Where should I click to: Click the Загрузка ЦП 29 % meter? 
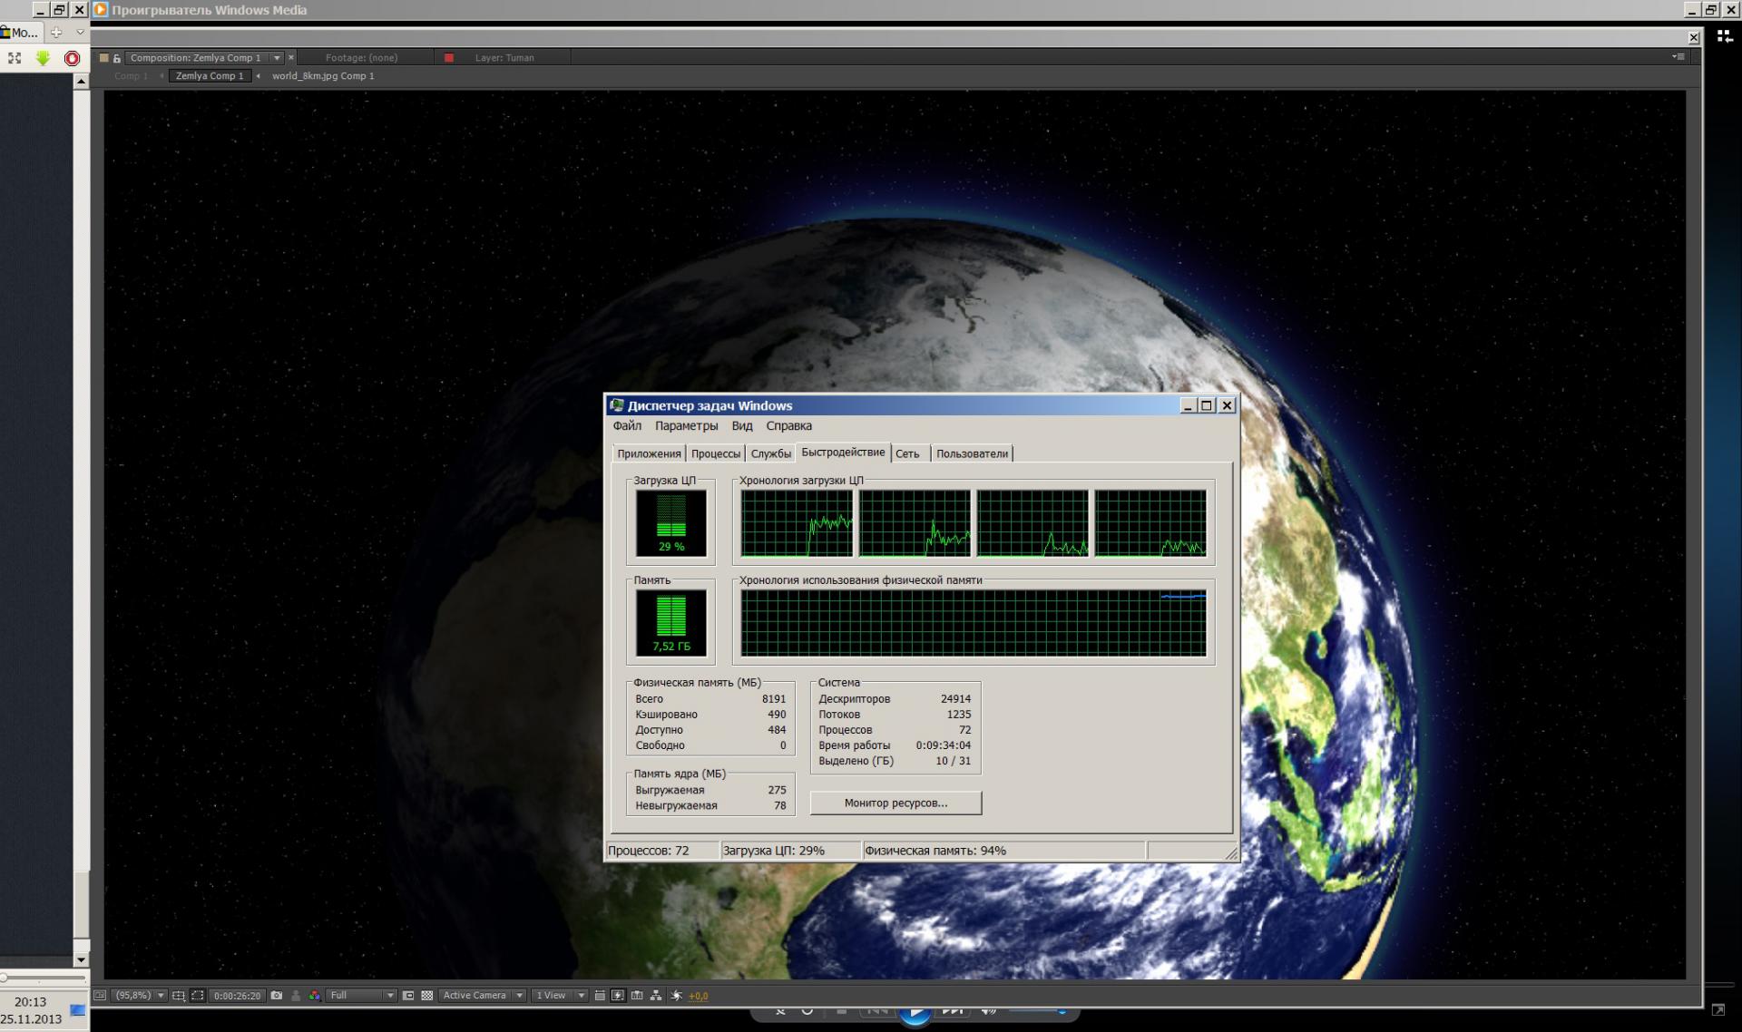(670, 522)
